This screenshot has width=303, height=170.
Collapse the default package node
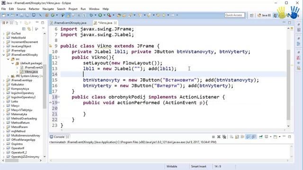point(13,63)
